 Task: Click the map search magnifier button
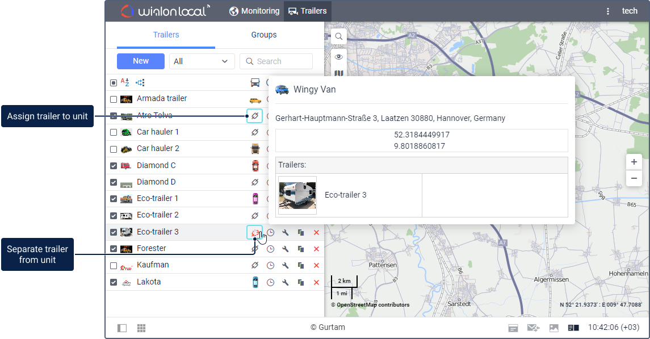pyautogui.click(x=339, y=36)
